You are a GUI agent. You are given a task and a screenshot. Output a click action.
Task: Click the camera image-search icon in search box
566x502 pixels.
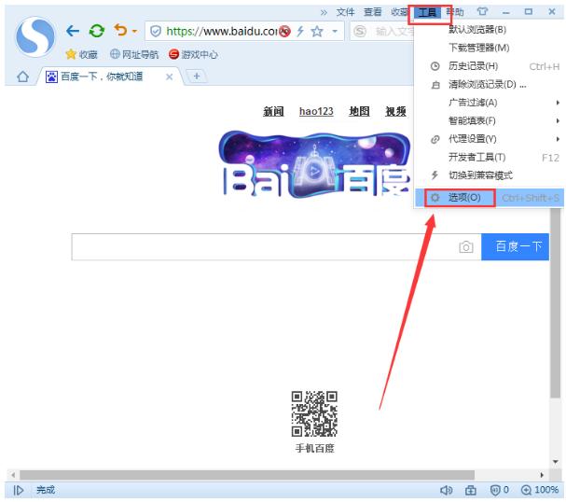click(x=465, y=247)
